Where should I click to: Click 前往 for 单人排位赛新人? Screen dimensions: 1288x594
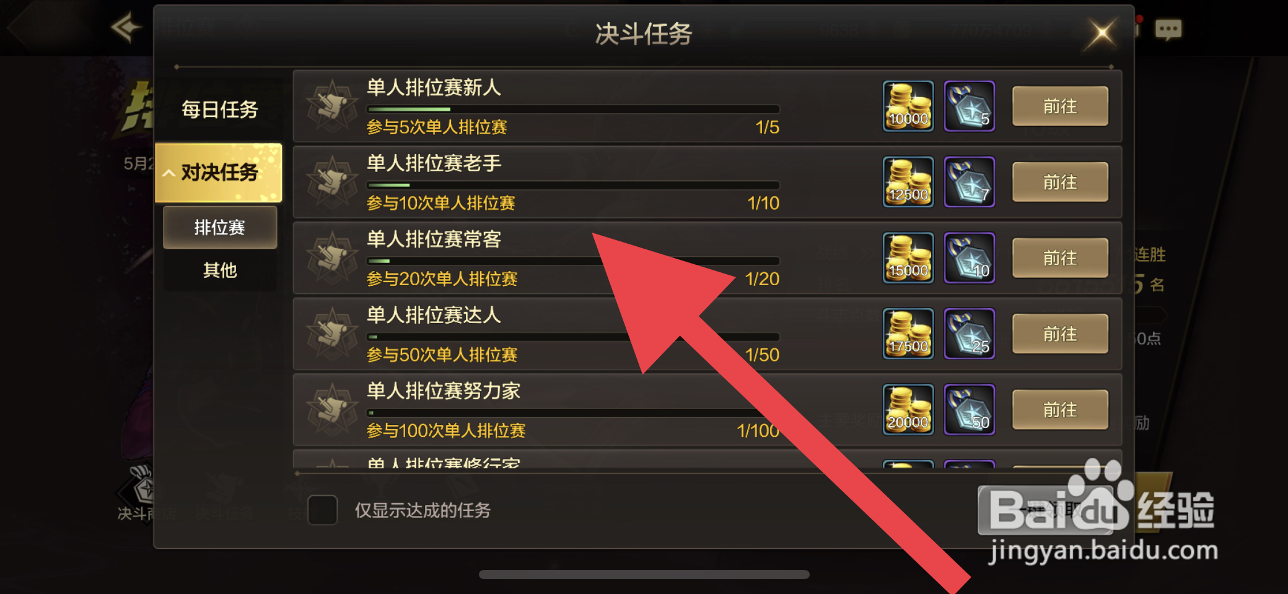[x=1060, y=106]
